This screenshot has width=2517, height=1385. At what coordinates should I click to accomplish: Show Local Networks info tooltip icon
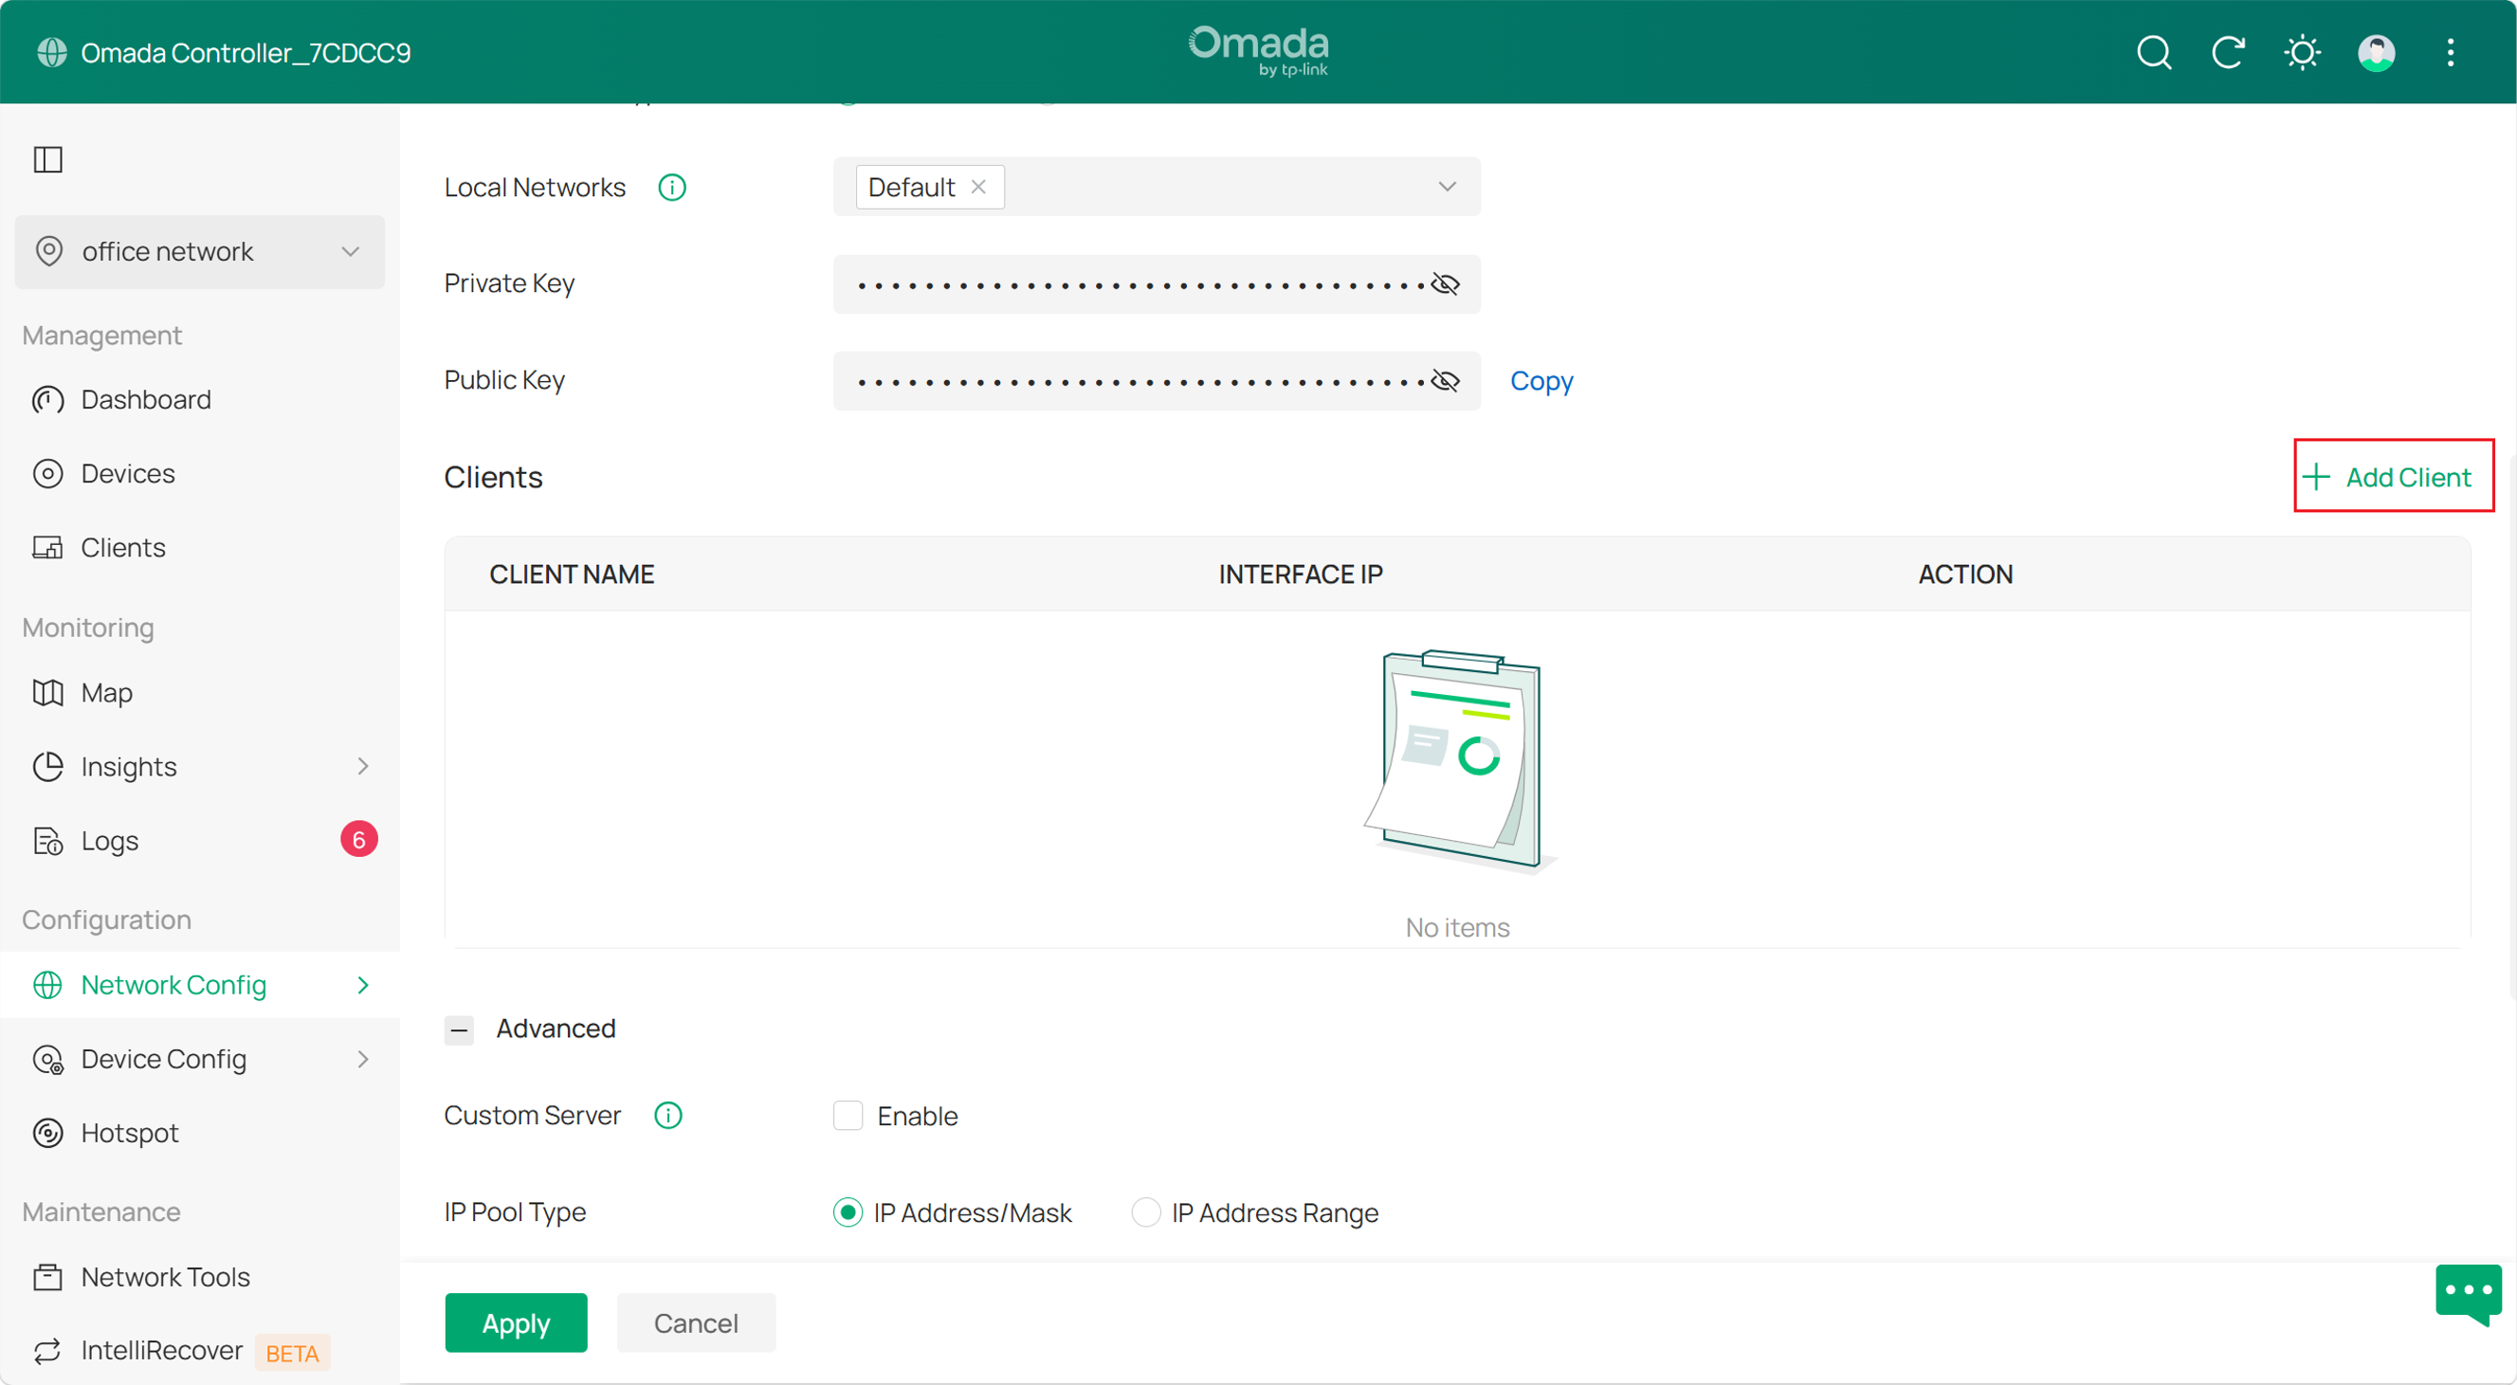tap(672, 187)
